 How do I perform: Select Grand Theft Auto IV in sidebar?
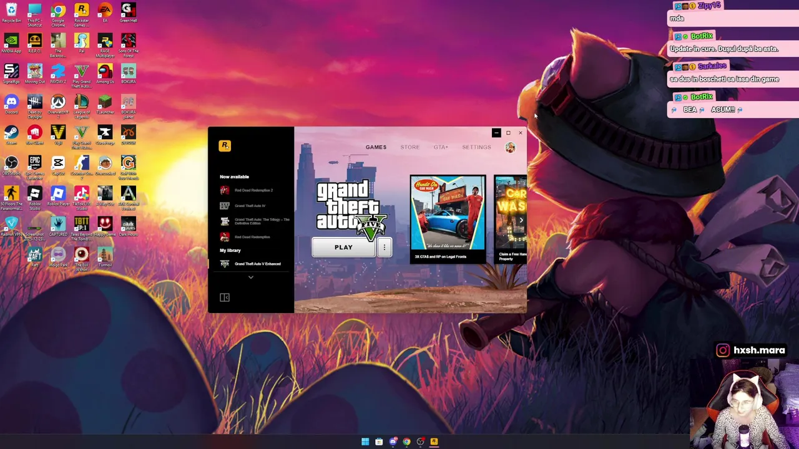click(x=251, y=206)
